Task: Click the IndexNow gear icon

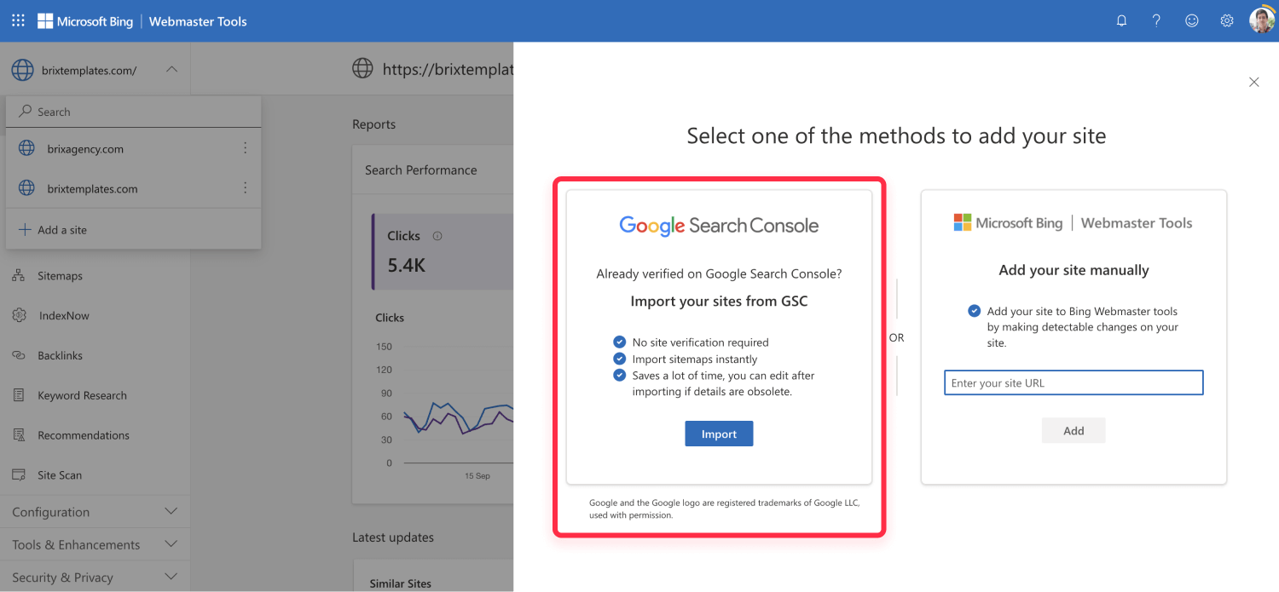Action: [19, 315]
